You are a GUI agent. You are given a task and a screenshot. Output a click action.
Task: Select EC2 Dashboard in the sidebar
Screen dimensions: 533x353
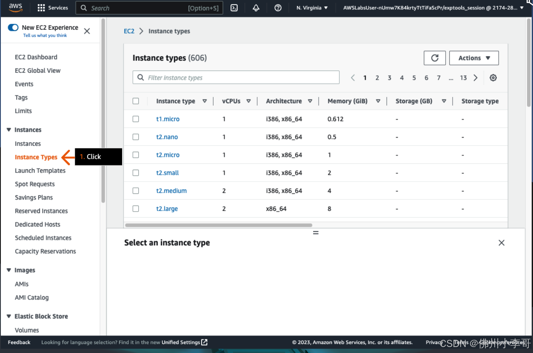click(x=36, y=57)
